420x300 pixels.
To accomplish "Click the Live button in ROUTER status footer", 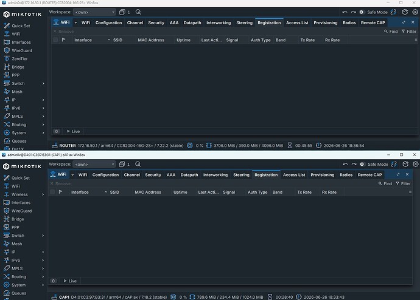I will [73, 131].
